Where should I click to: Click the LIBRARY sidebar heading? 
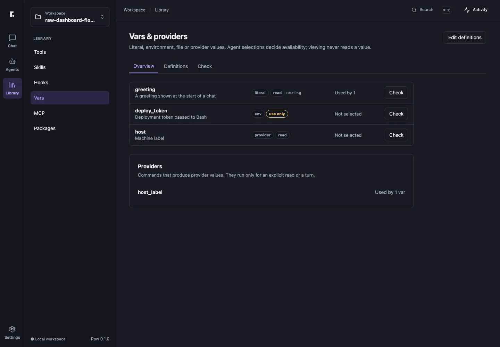point(42,39)
